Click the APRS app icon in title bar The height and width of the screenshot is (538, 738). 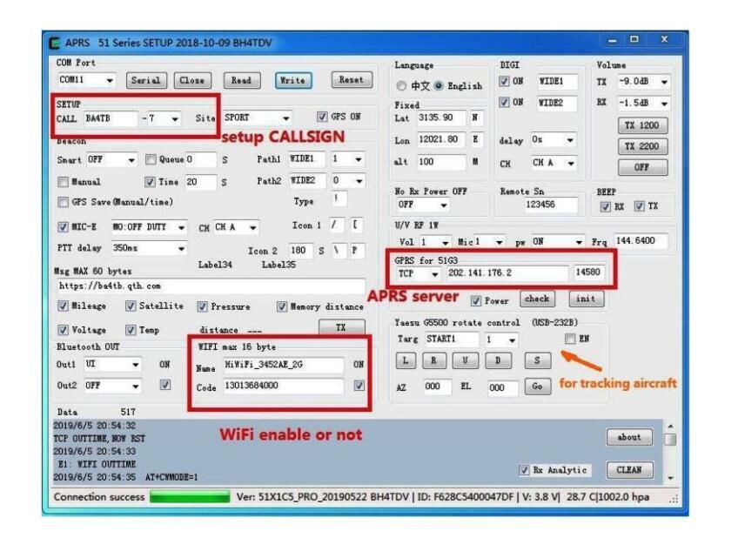[55, 43]
